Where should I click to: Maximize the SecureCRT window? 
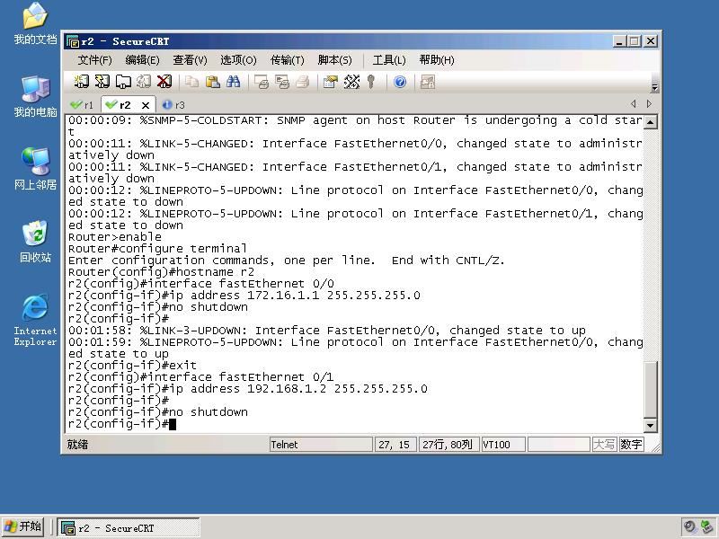(x=635, y=41)
